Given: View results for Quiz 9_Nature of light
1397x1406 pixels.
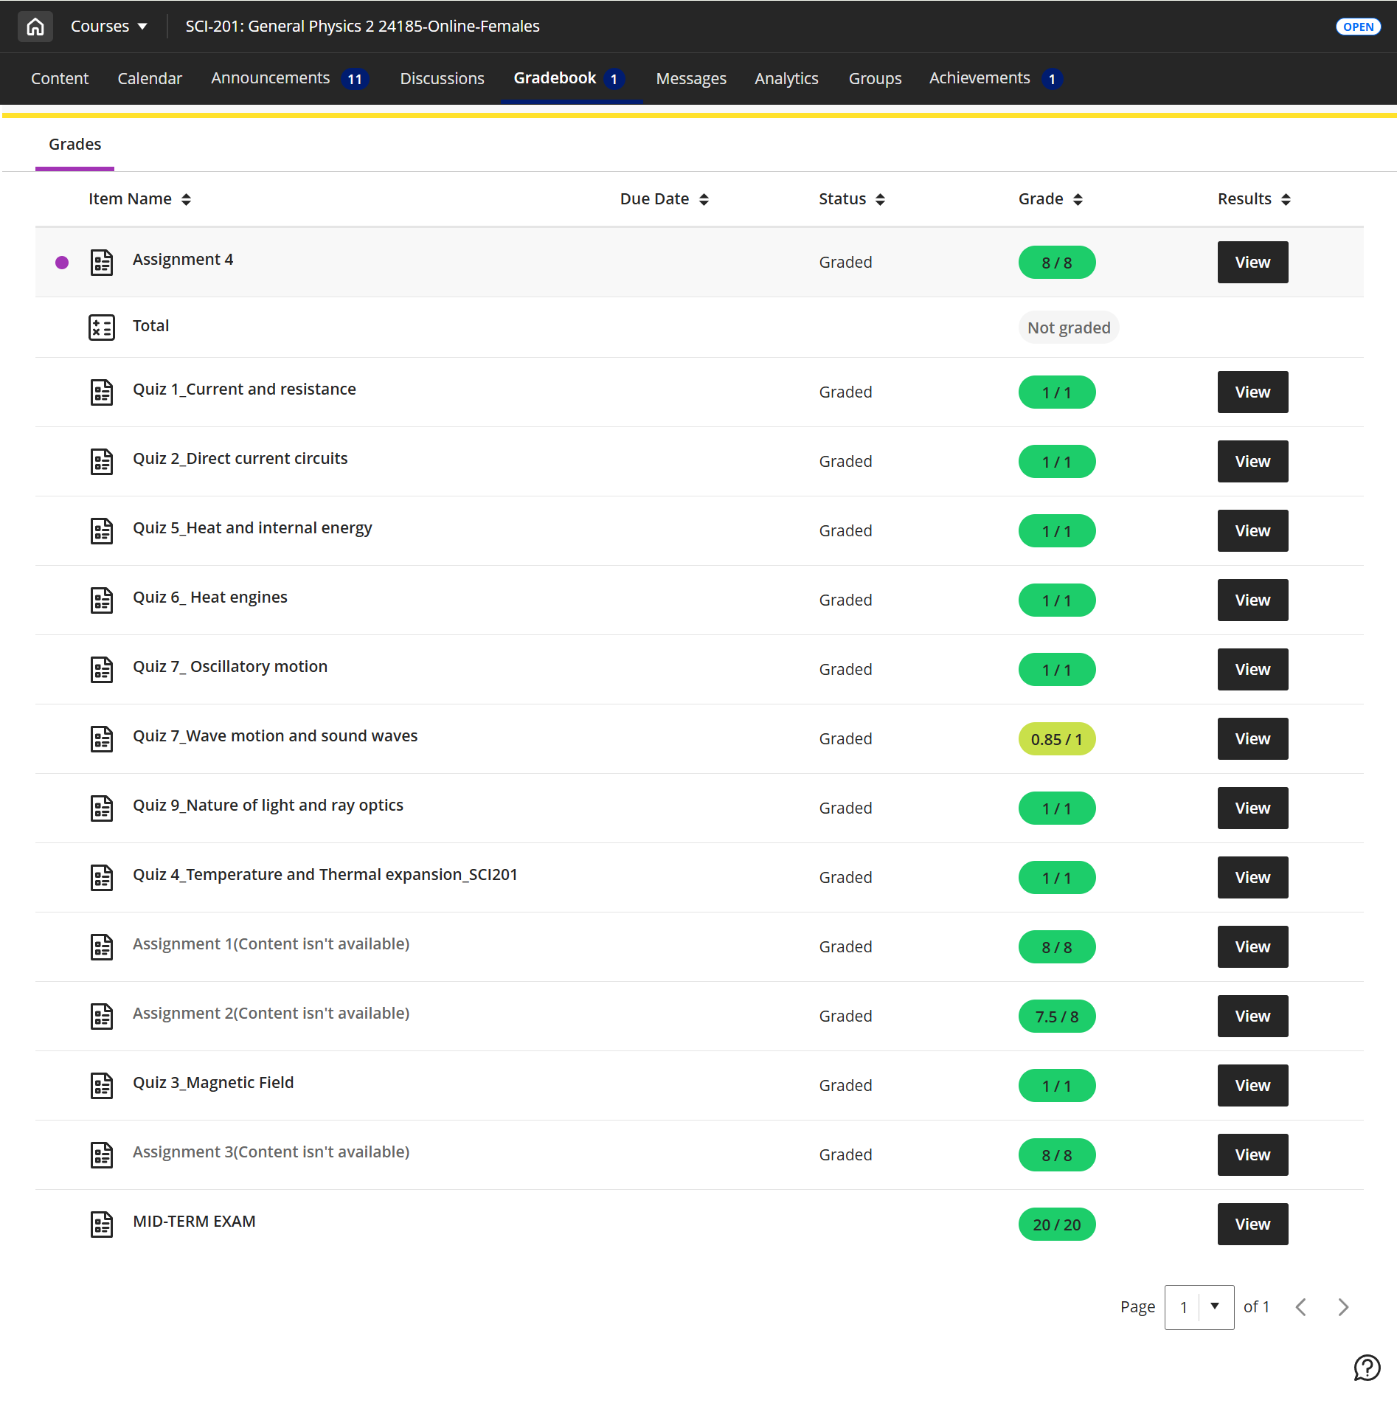Looking at the screenshot, I should pyautogui.click(x=1252, y=808).
